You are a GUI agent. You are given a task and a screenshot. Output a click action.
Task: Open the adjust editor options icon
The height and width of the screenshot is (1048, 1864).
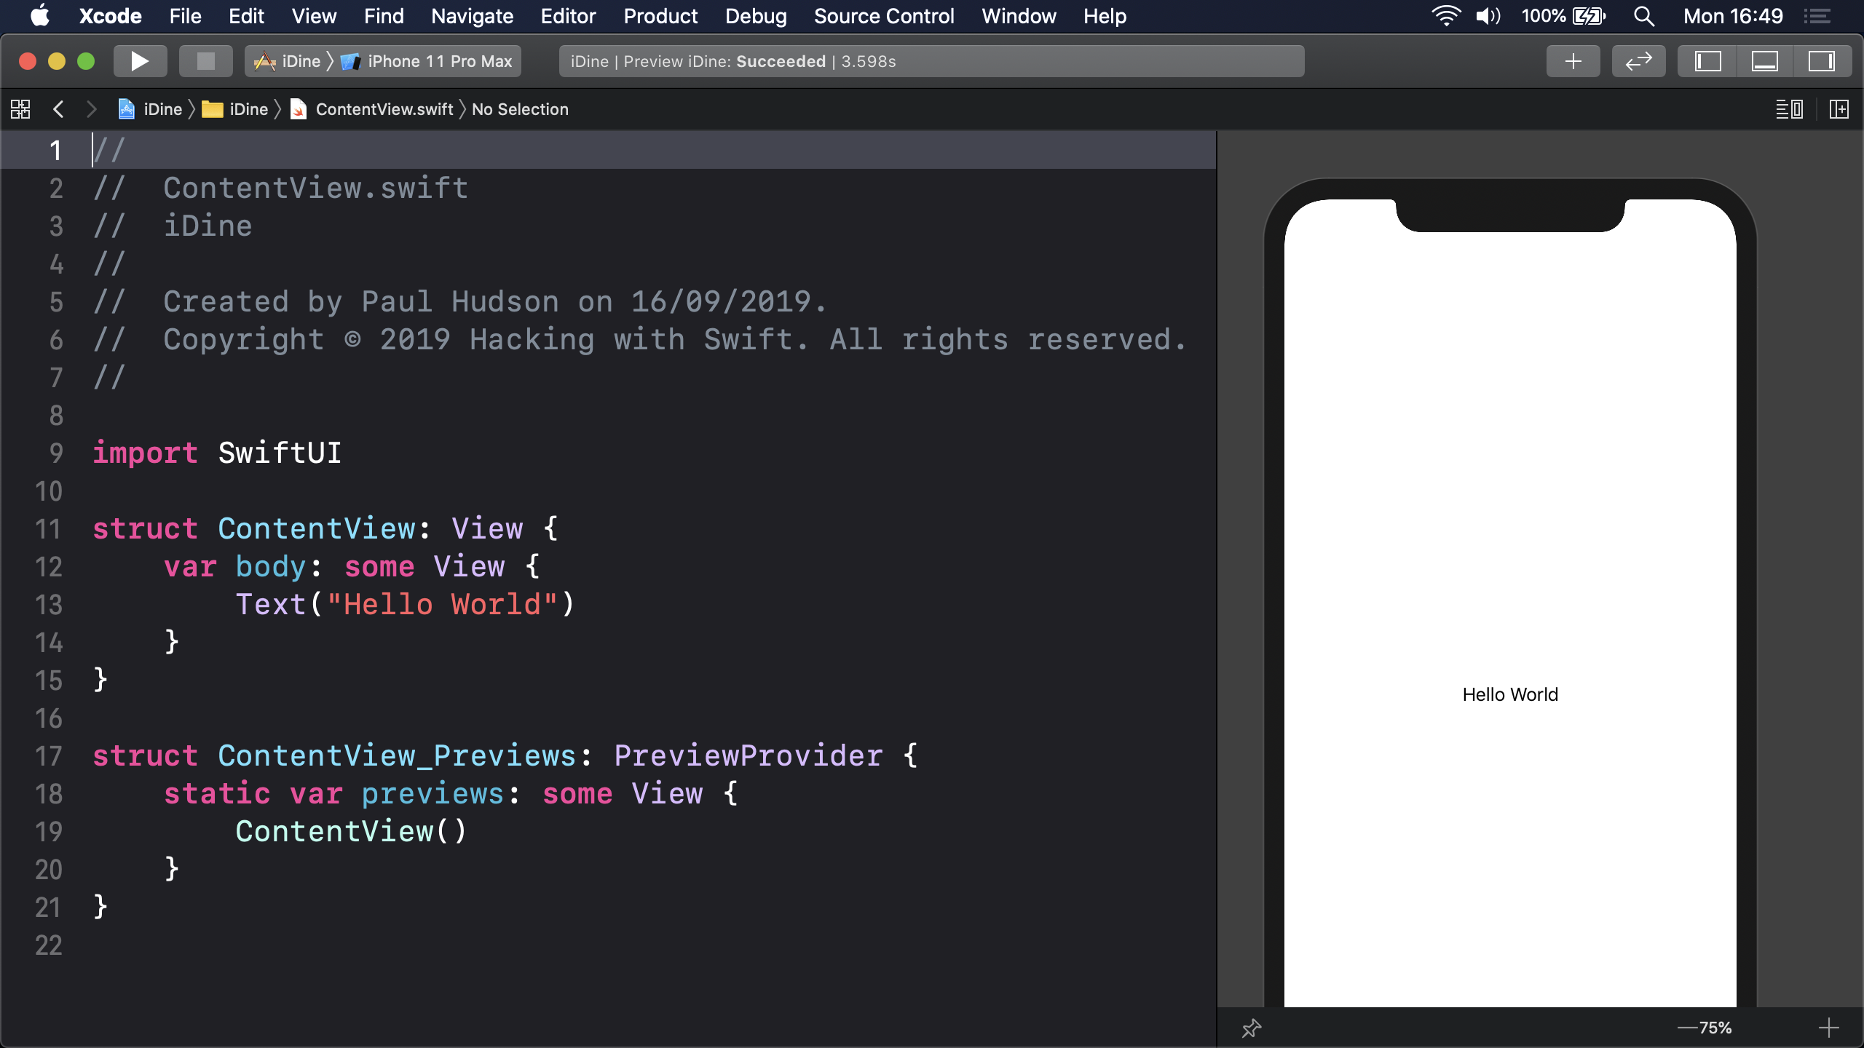[1789, 109]
